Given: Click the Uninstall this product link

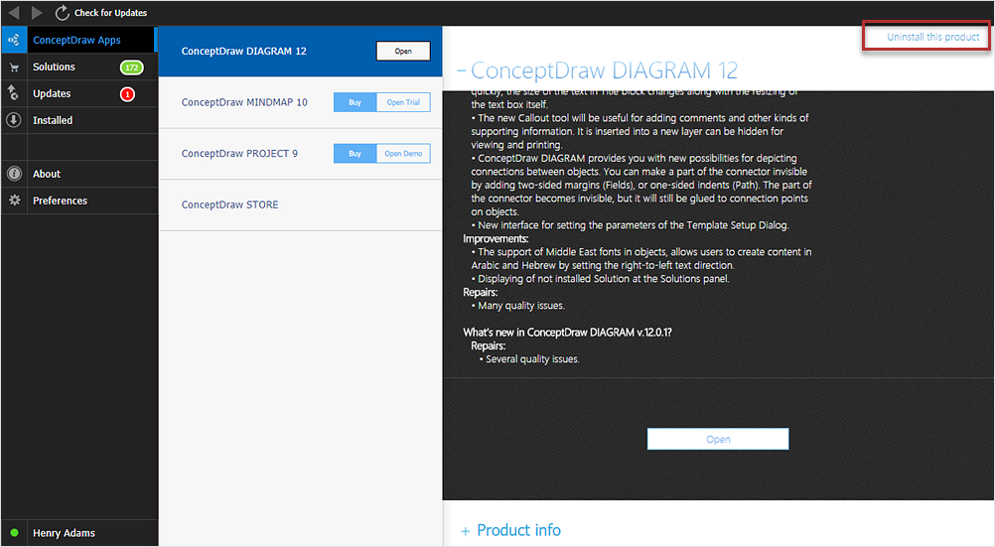Looking at the screenshot, I should (x=932, y=37).
